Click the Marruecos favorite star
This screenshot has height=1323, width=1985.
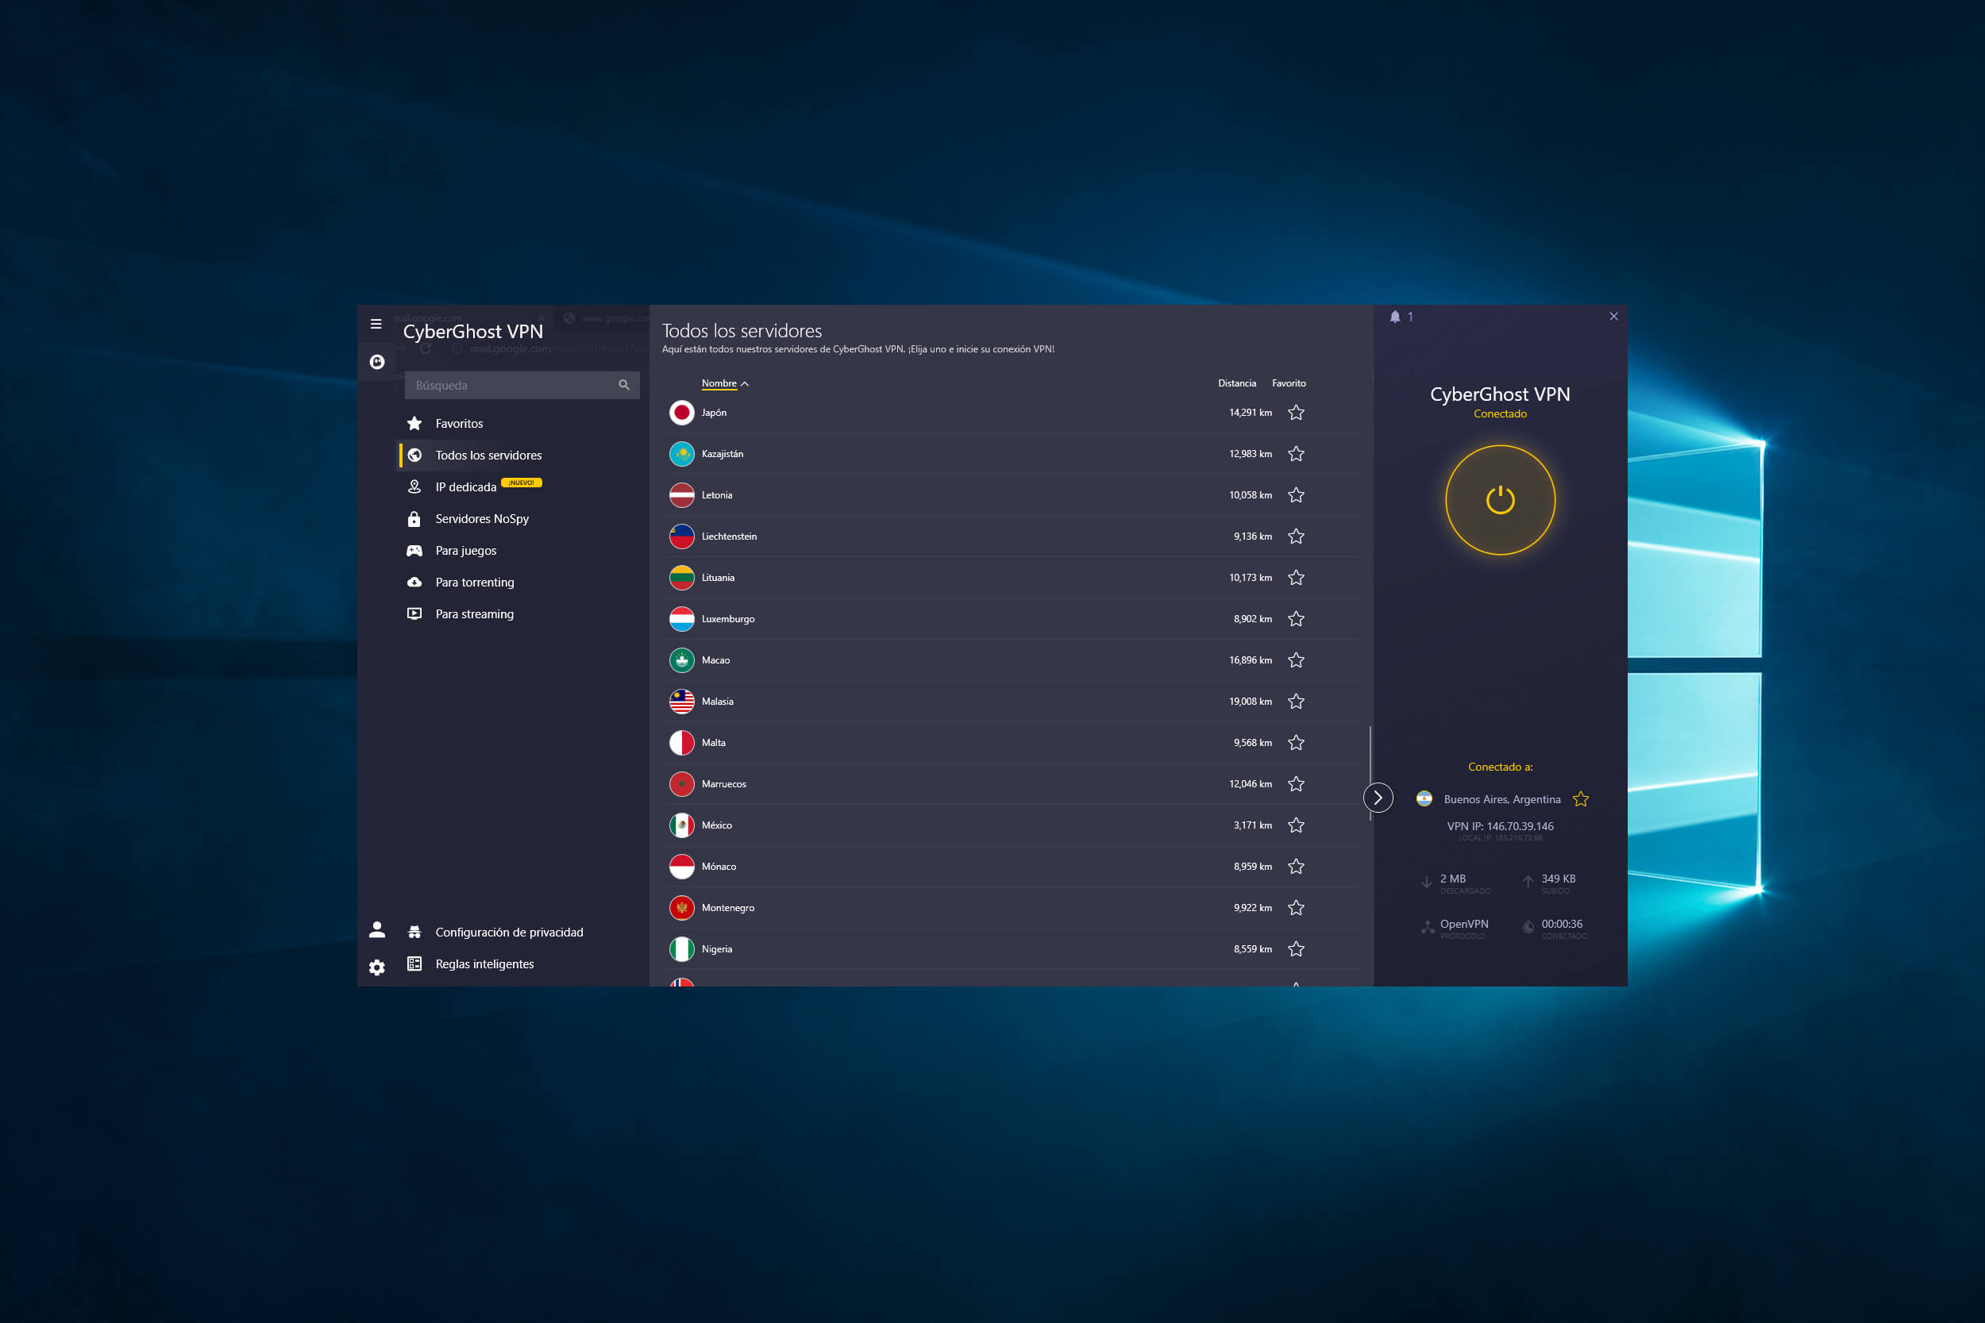[1297, 785]
